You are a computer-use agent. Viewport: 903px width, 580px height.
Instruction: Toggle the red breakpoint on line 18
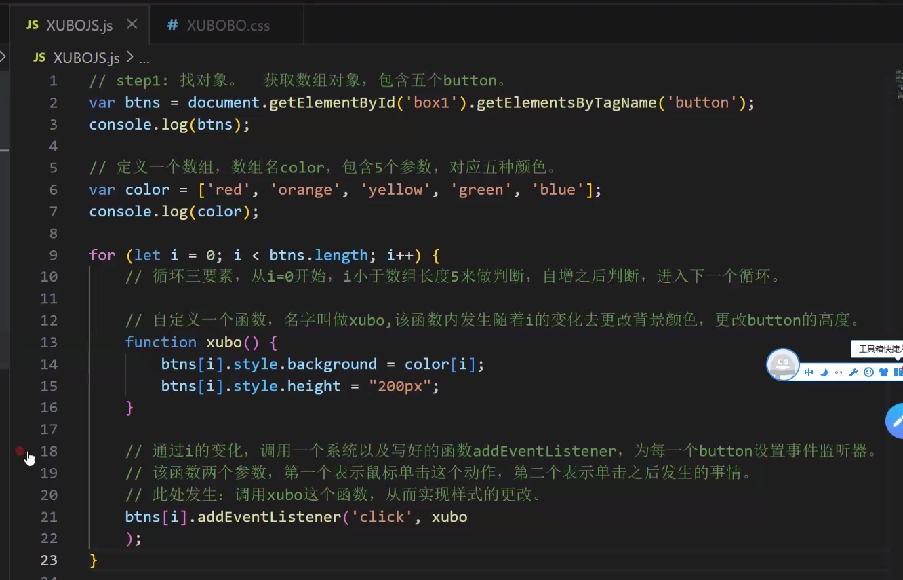(20, 450)
